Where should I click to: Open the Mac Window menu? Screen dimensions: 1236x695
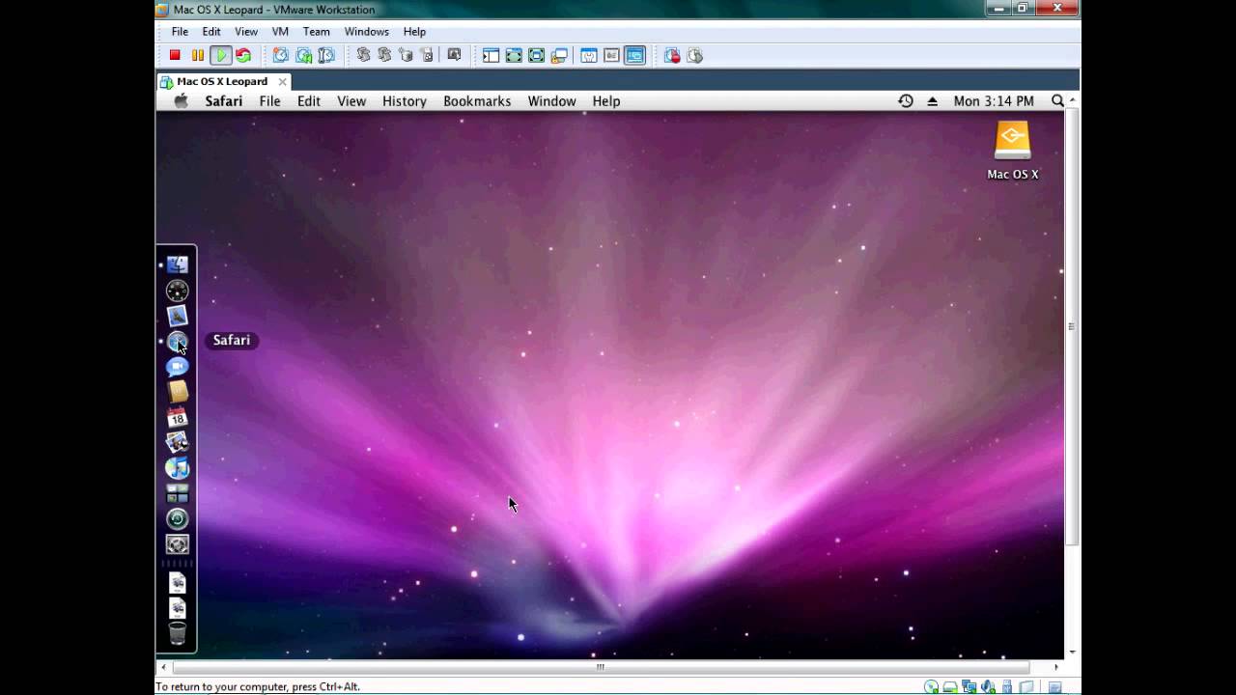[x=551, y=101]
